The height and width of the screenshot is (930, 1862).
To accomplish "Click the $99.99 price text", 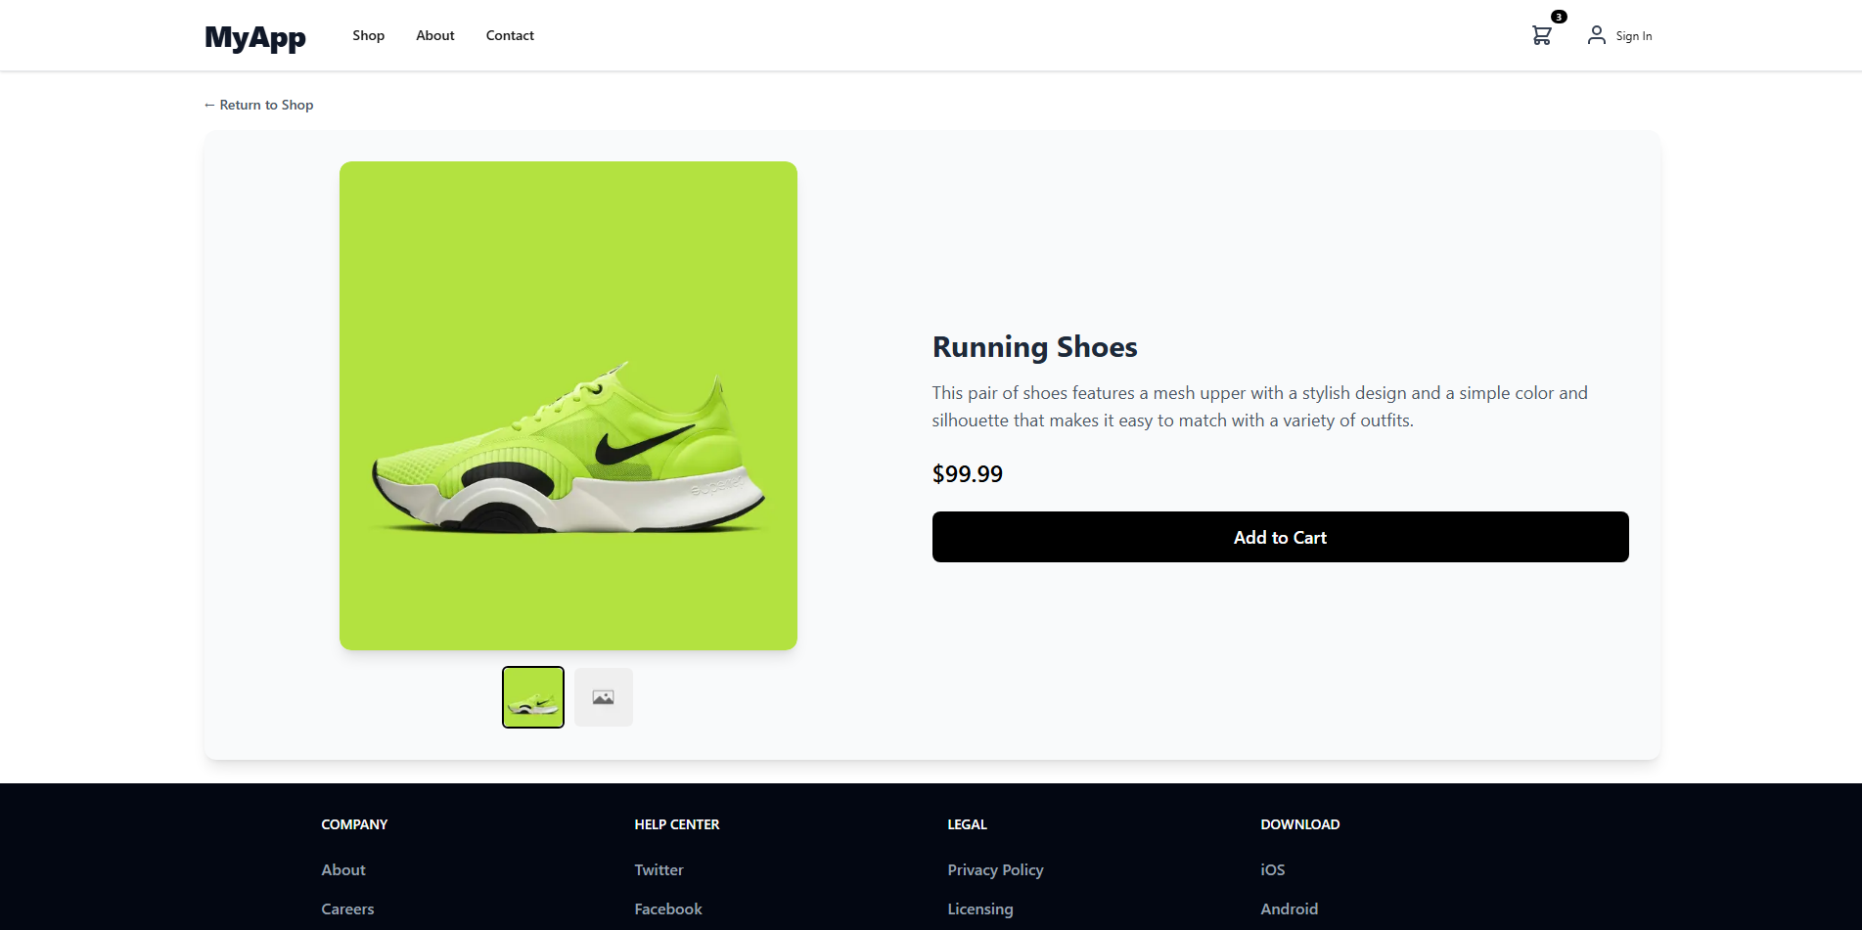I will point(968,474).
